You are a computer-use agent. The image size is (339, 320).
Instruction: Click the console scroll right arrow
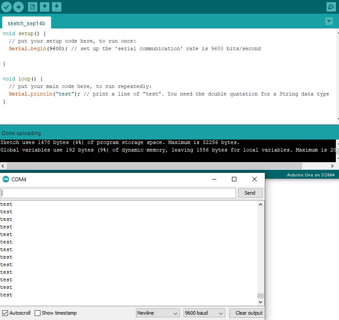[x=332, y=166]
